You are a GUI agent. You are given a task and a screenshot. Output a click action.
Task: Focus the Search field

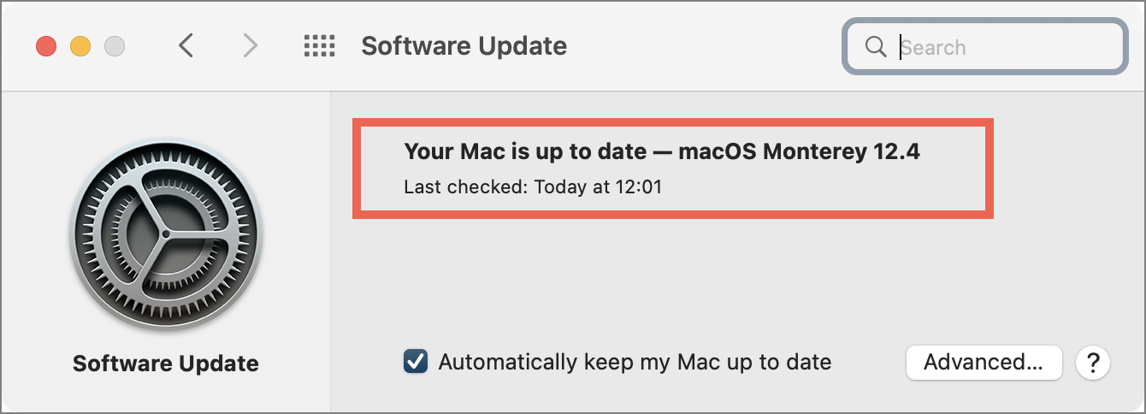pos(984,46)
